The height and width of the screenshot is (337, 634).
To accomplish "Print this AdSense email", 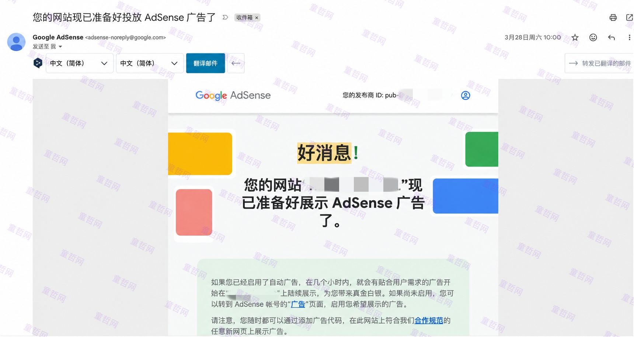I will pos(613,17).
